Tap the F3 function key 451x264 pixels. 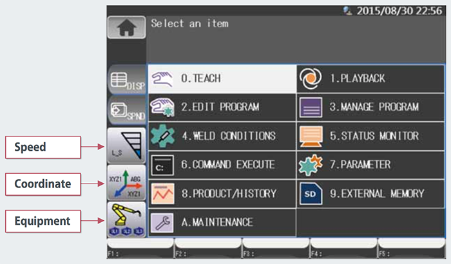tap(276, 248)
